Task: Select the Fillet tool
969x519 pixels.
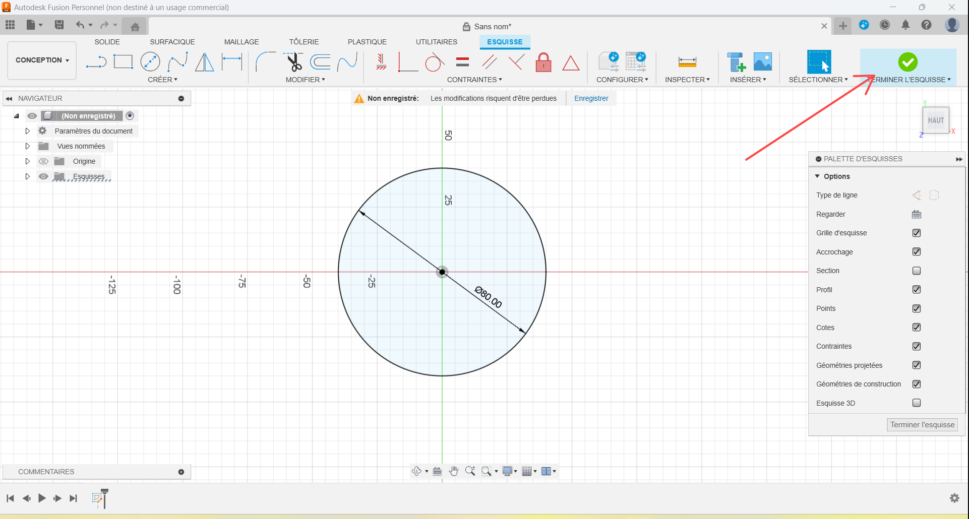Action: click(x=265, y=62)
